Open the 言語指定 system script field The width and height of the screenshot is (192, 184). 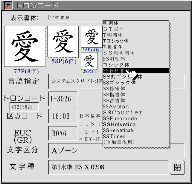click(76, 81)
